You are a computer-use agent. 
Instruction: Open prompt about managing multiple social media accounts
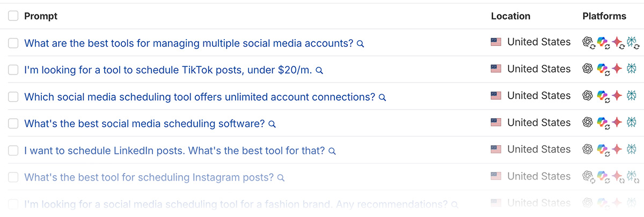188,43
